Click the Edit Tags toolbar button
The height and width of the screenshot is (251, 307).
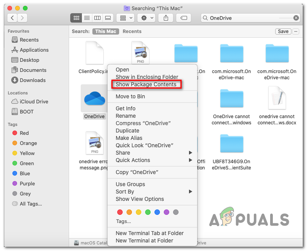184,18
